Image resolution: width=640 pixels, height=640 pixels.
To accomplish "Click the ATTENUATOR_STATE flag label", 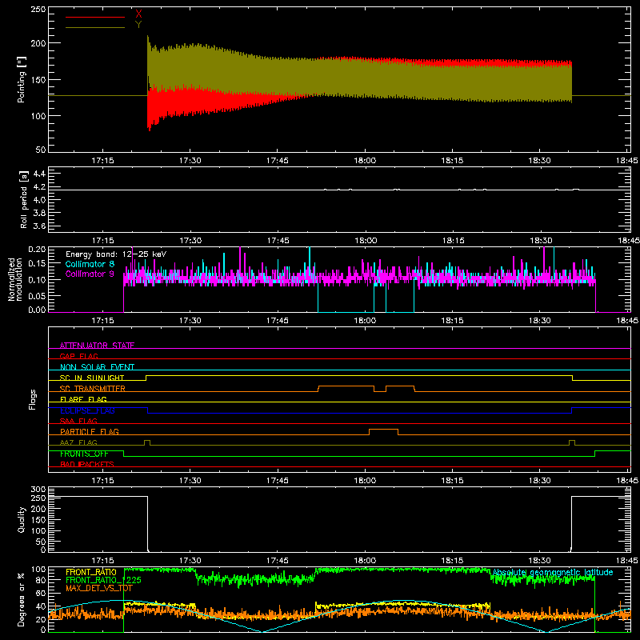I will tap(97, 346).
